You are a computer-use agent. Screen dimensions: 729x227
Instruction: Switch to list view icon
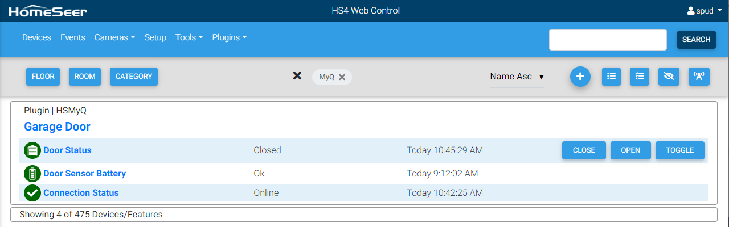click(x=611, y=77)
